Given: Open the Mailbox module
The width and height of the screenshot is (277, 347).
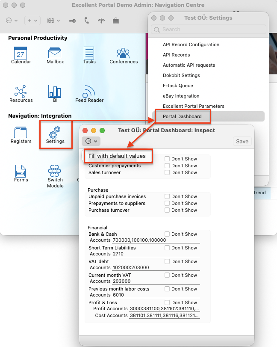Looking at the screenshot, I should tap(55, 53).
